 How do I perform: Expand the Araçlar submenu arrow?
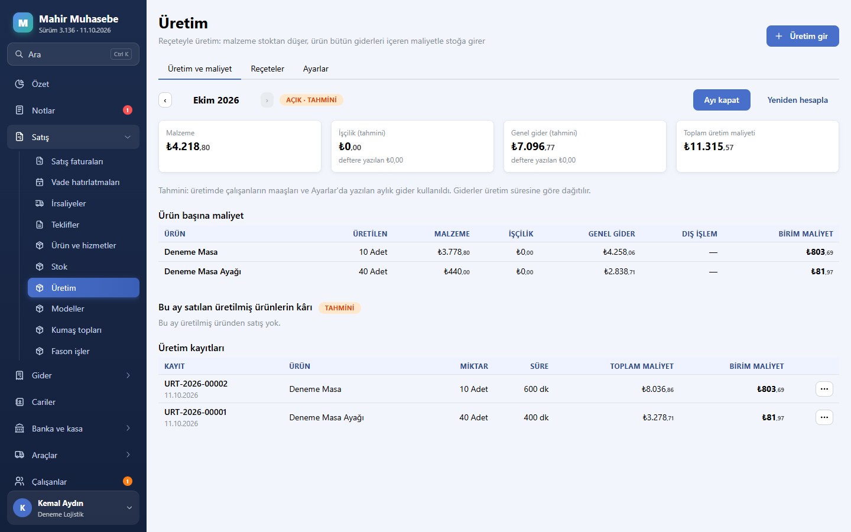pyautogui.click(x=128, y=455)
